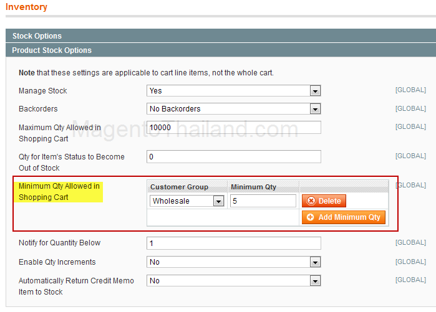Click the GLOBAL scope label beside Manage Stock
Image resolution: width=436 pixels, height=312 pixels.
pos(410,90)
